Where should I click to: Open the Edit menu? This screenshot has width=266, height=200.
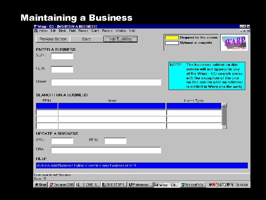coord(53,31)
